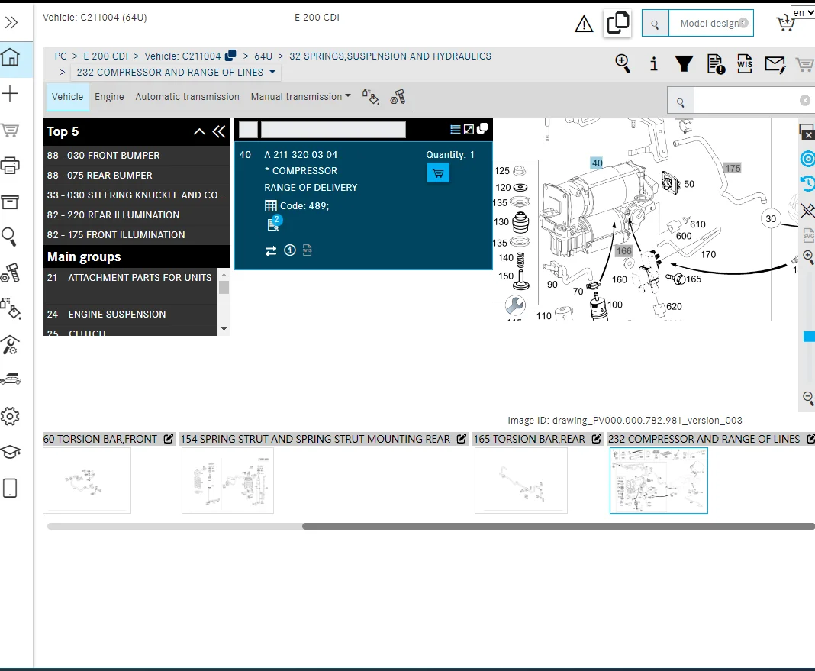Open the Manual transmission tab dropdown
Image resolution: width=815 pixels, height=671 pixels.
click(301, 97)
